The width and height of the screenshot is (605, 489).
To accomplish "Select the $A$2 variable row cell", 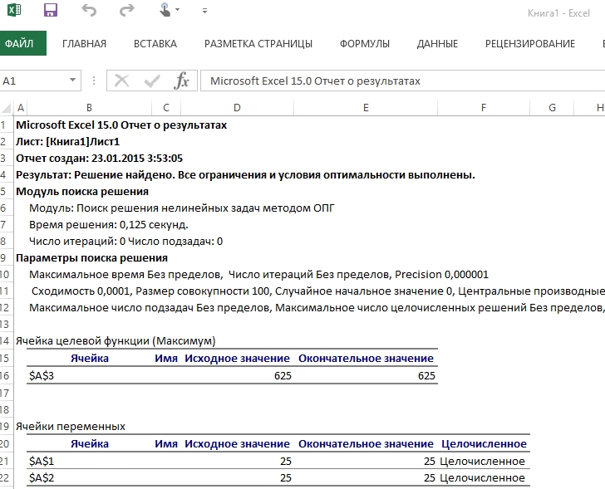I will tap(89, 478).
